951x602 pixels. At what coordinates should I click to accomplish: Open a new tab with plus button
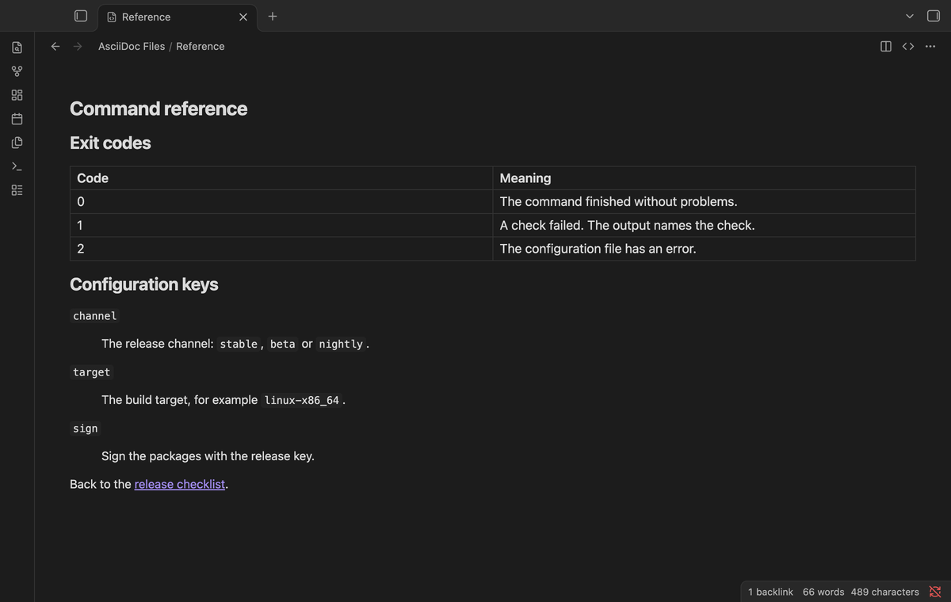pos(273,16)
